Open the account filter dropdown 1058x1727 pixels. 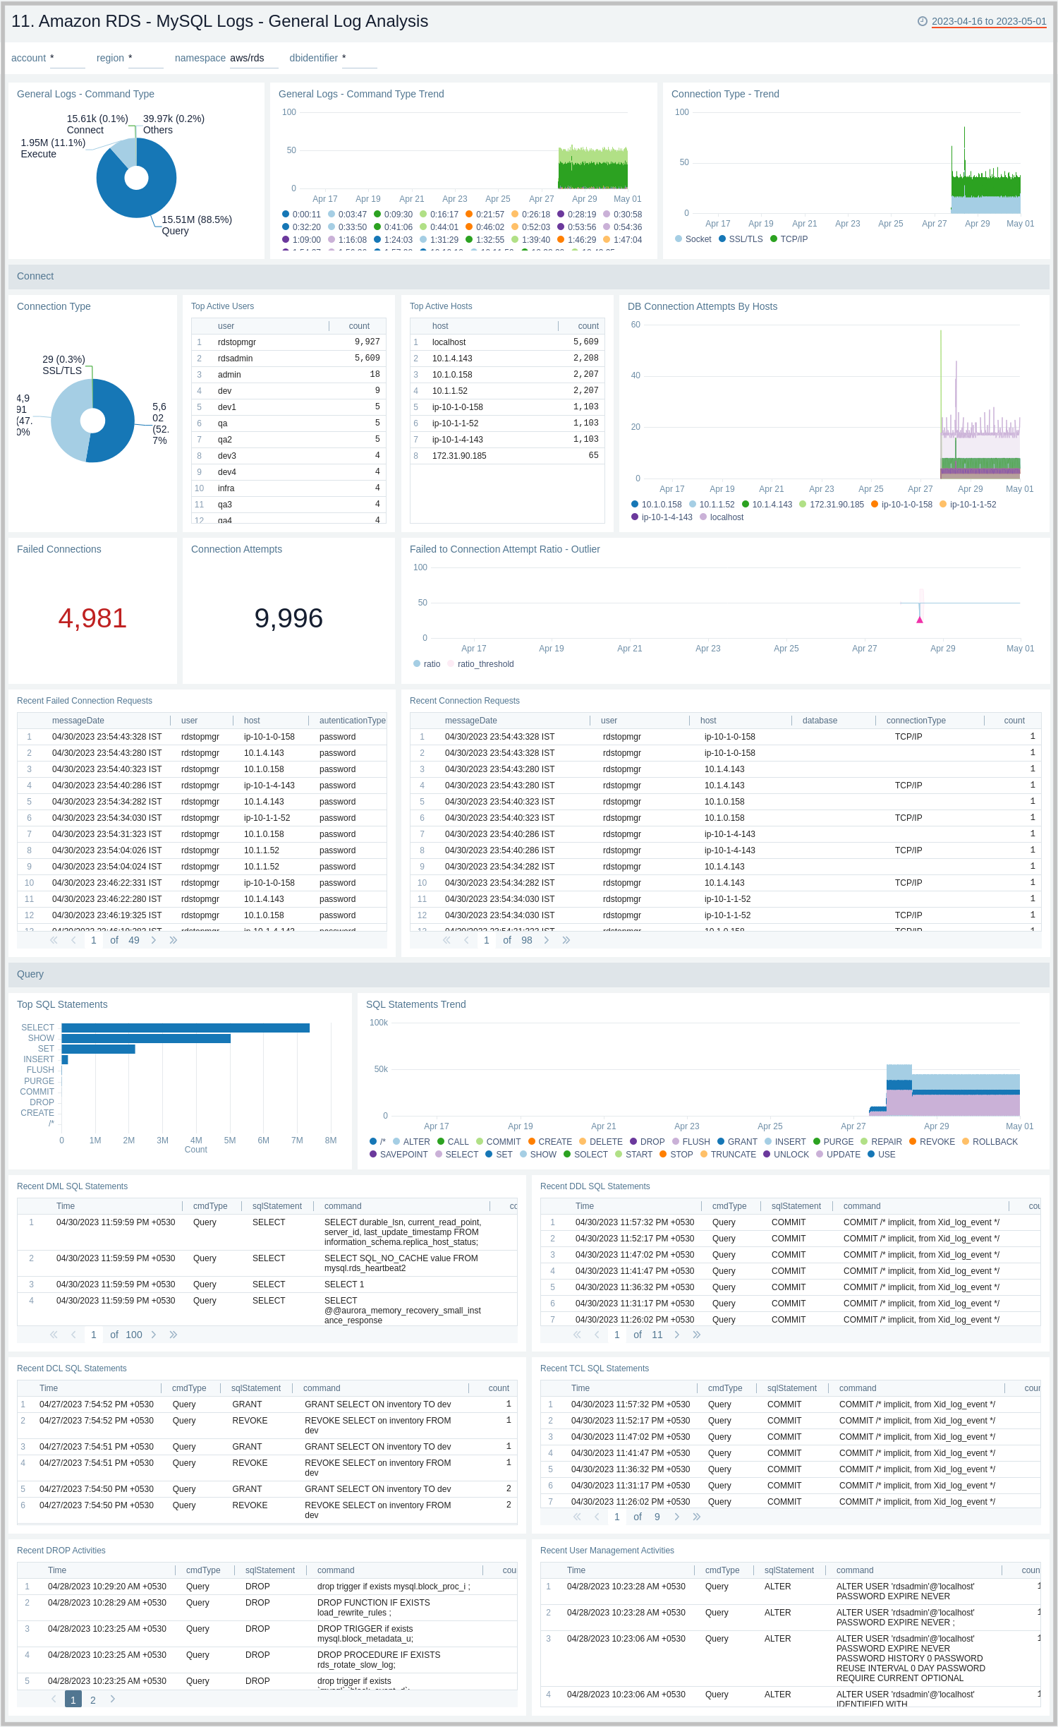67,59
